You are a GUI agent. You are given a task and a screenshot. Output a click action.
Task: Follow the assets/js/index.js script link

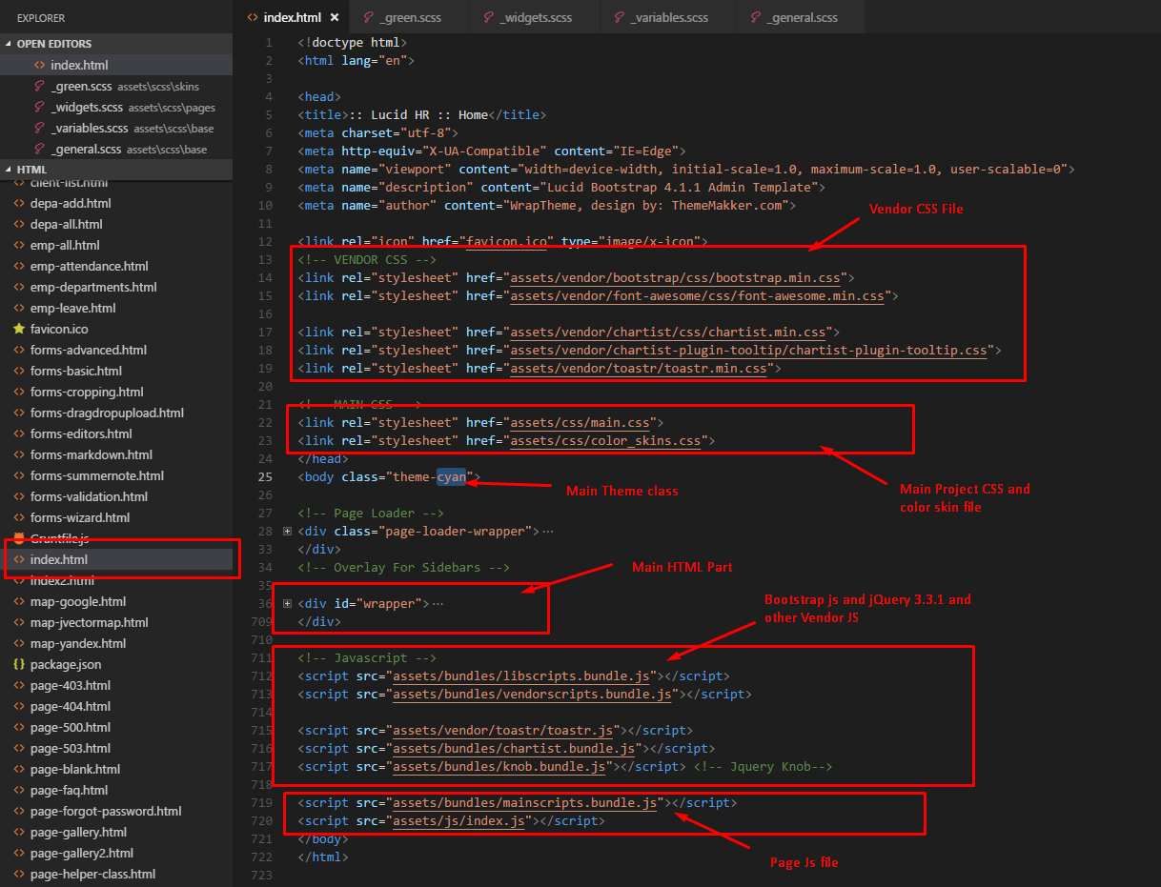point(459,820)
